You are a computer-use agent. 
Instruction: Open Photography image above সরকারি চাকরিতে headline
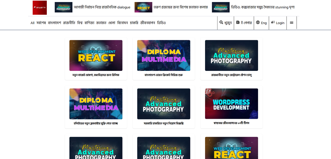click(x=164, y=104)
